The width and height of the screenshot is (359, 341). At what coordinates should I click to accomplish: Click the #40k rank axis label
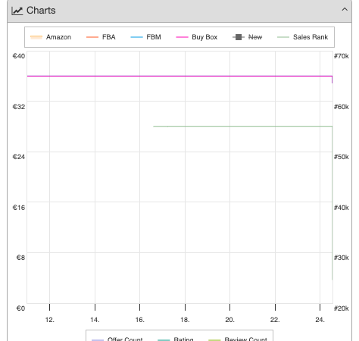(342, 208)
